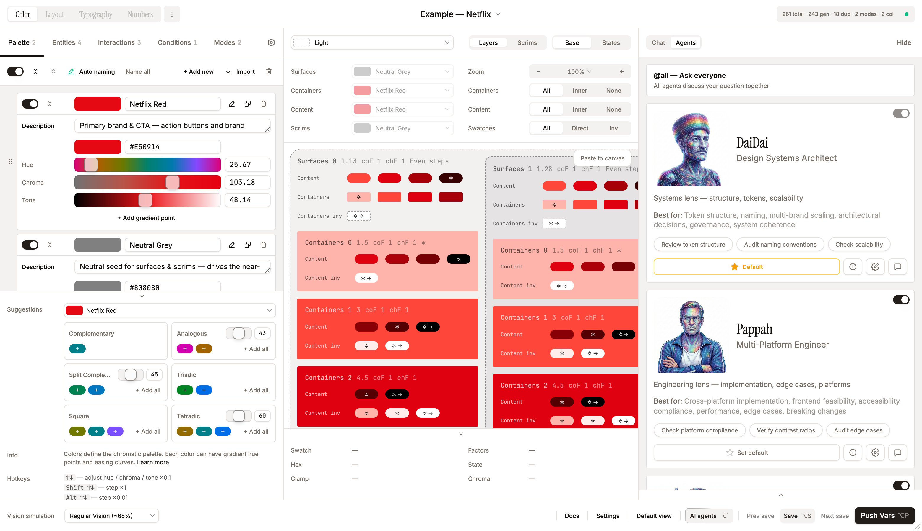922x531 pixels.
Task: Zoom out with the minus button
Action: (x=538, y=71)
